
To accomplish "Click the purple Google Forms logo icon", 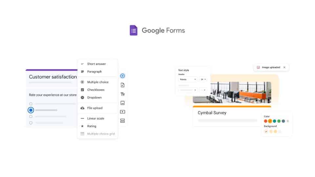I will (x=134, y=30).
